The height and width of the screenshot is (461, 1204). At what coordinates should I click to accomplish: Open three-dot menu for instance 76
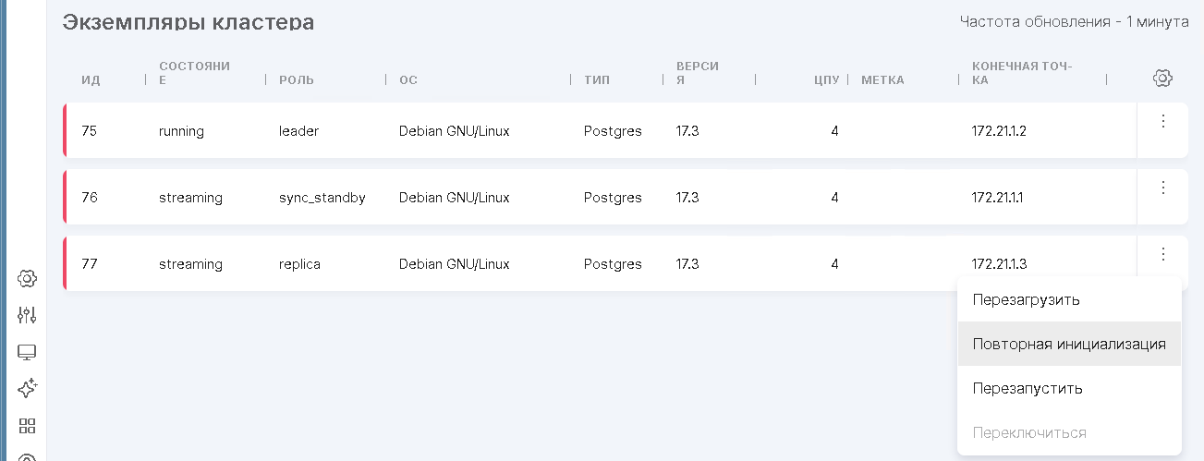click(x=1162, y=188)
